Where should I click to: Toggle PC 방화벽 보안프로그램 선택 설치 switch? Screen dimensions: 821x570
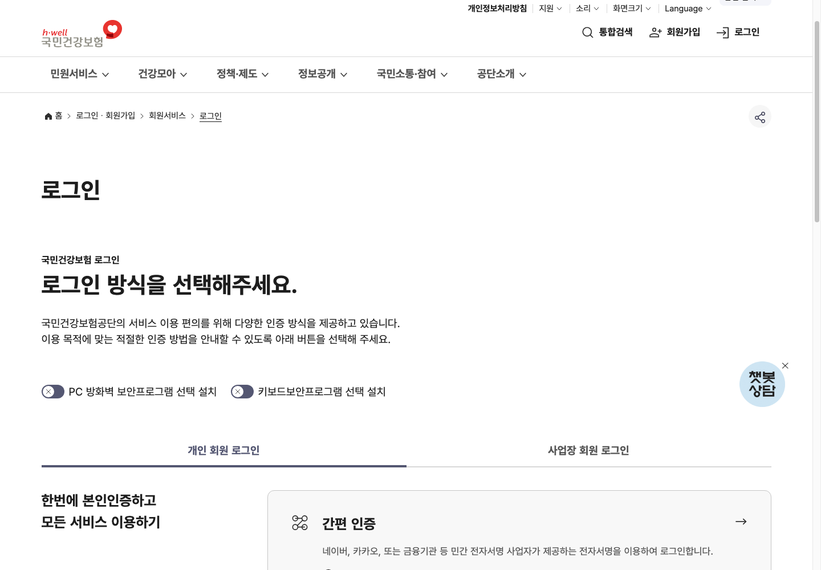[53, 392]
